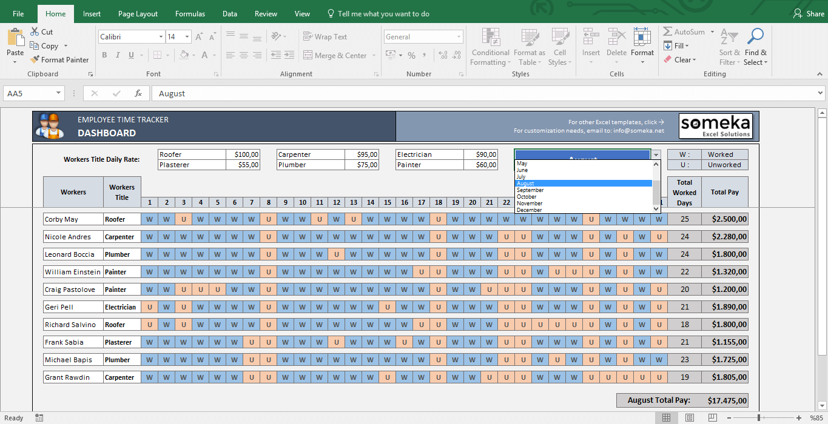Screen dimensions: 828x424
Task: Select the Format Painter tool
Action: point(59,59)
